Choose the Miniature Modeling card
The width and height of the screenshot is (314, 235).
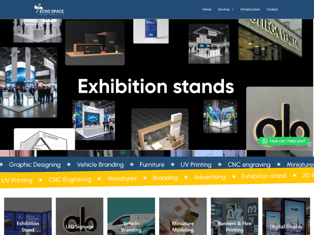[x=183, y=217]
